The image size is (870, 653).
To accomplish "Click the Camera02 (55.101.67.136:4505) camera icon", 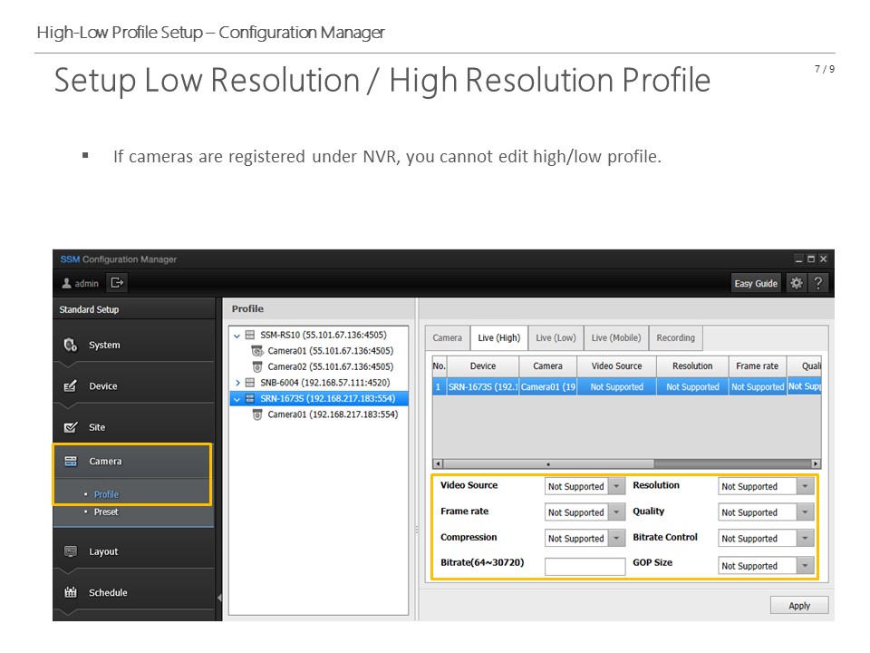I will pos(257,366).
